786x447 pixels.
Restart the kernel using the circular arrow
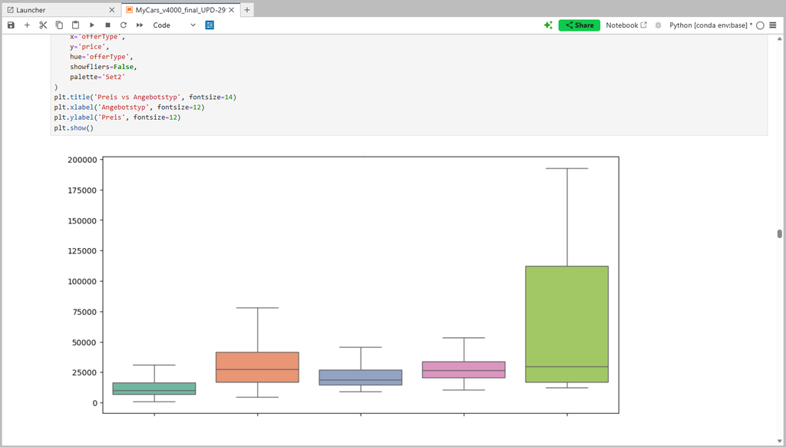[x=124, y=25]
